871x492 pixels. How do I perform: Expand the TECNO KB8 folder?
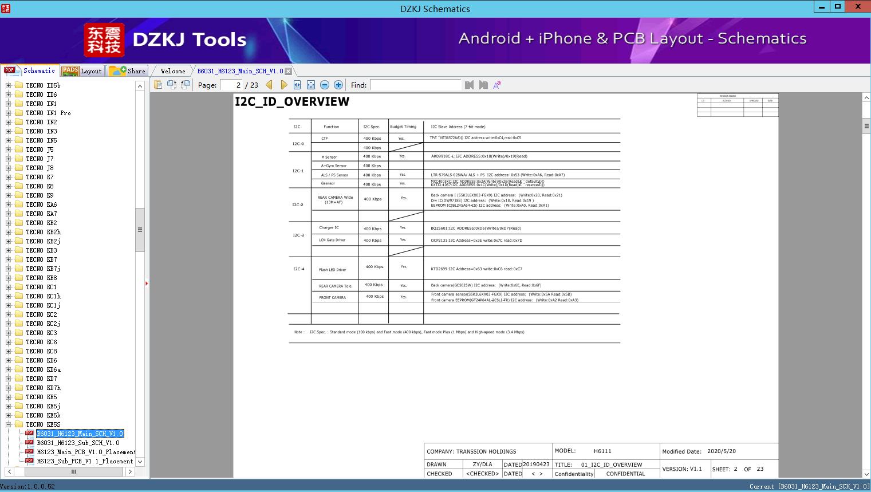8,278
